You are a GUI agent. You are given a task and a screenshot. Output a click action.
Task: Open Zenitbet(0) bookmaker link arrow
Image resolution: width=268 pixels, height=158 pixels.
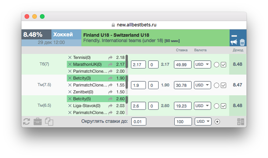point(111,92)
